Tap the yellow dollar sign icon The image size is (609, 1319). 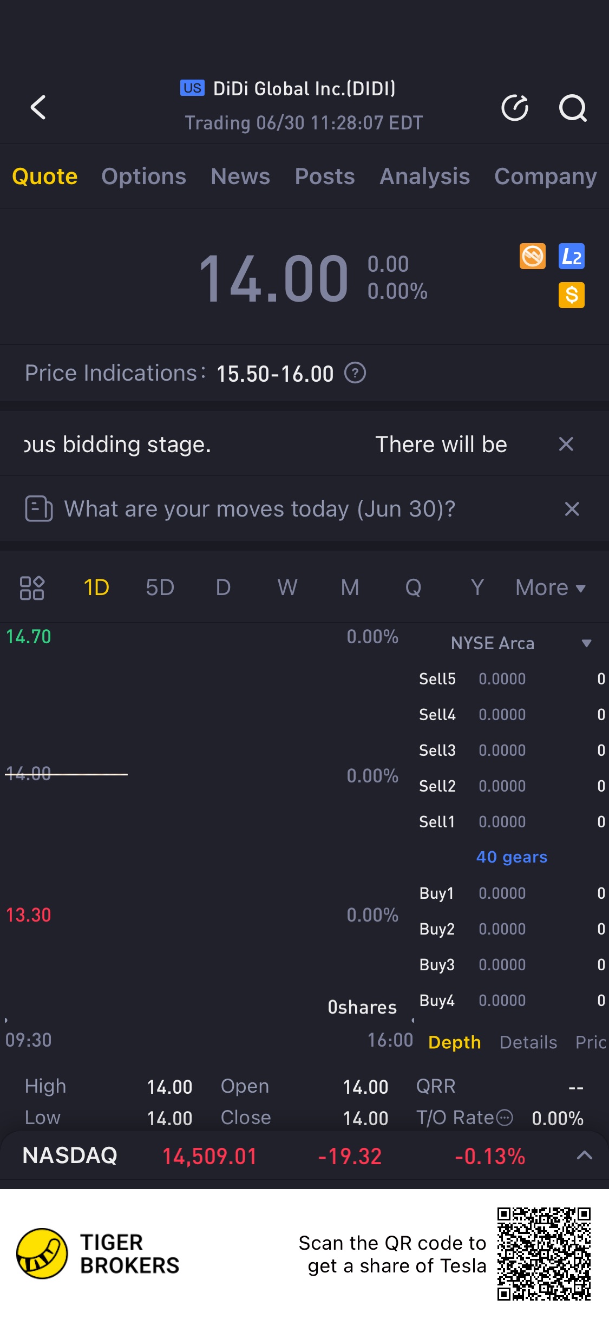pos(572,295)
